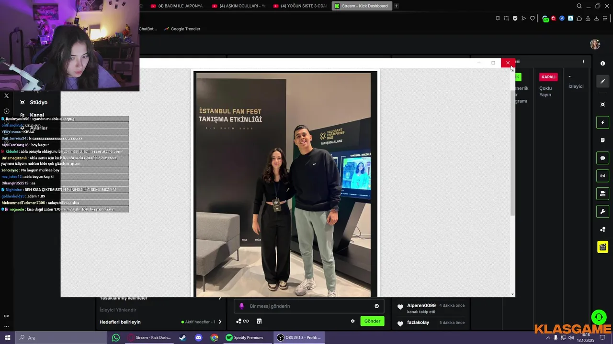The width and height of the screenshot is (613, 344).
Task: Open the info icon in Kick right sidebar
Action: pyautogui.click(x=602, y=64)
